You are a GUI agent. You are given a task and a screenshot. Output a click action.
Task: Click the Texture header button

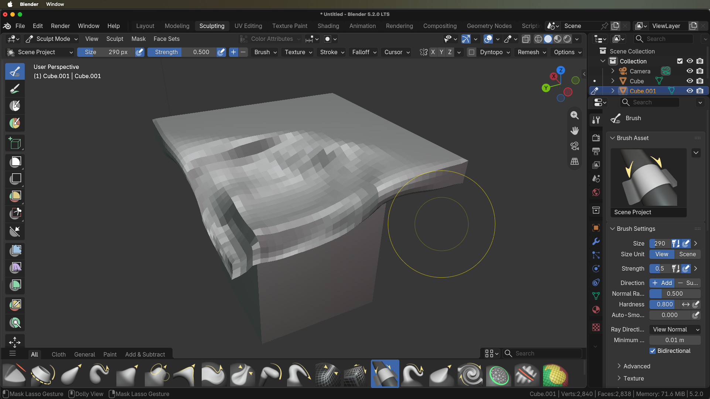[298, 52]
